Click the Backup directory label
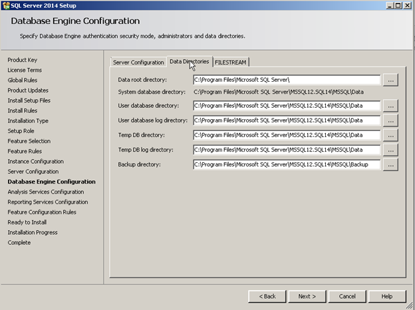415x310 pixels. point(139,165)
